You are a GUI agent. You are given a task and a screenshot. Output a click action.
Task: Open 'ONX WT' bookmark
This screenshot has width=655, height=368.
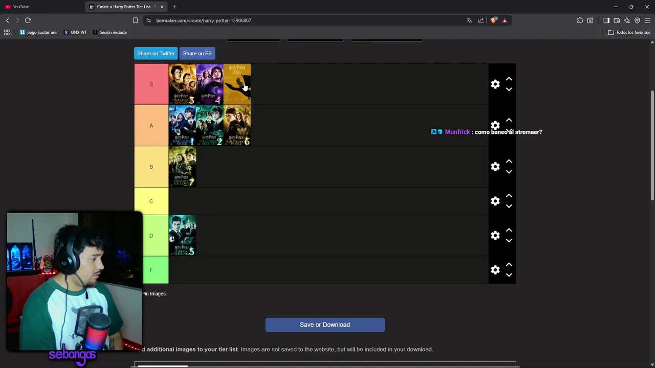click(x=75, y=32)
